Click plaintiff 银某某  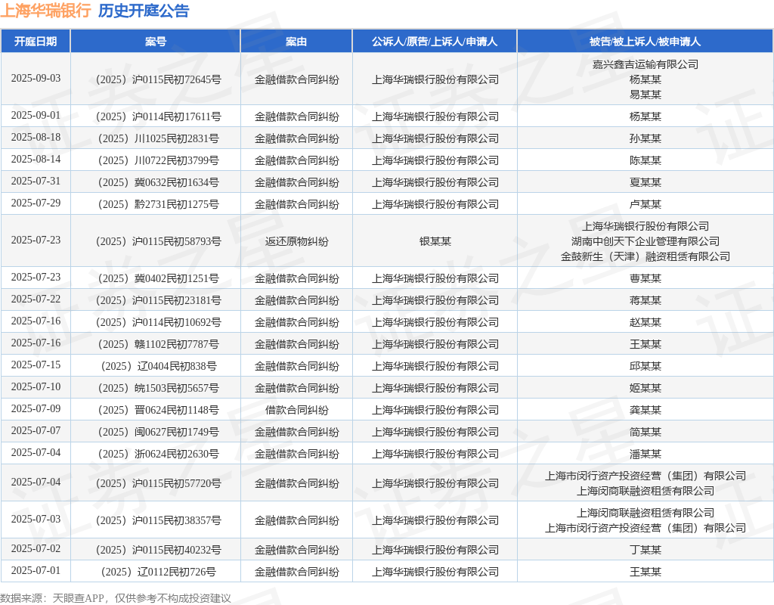(x=435, y=241)
